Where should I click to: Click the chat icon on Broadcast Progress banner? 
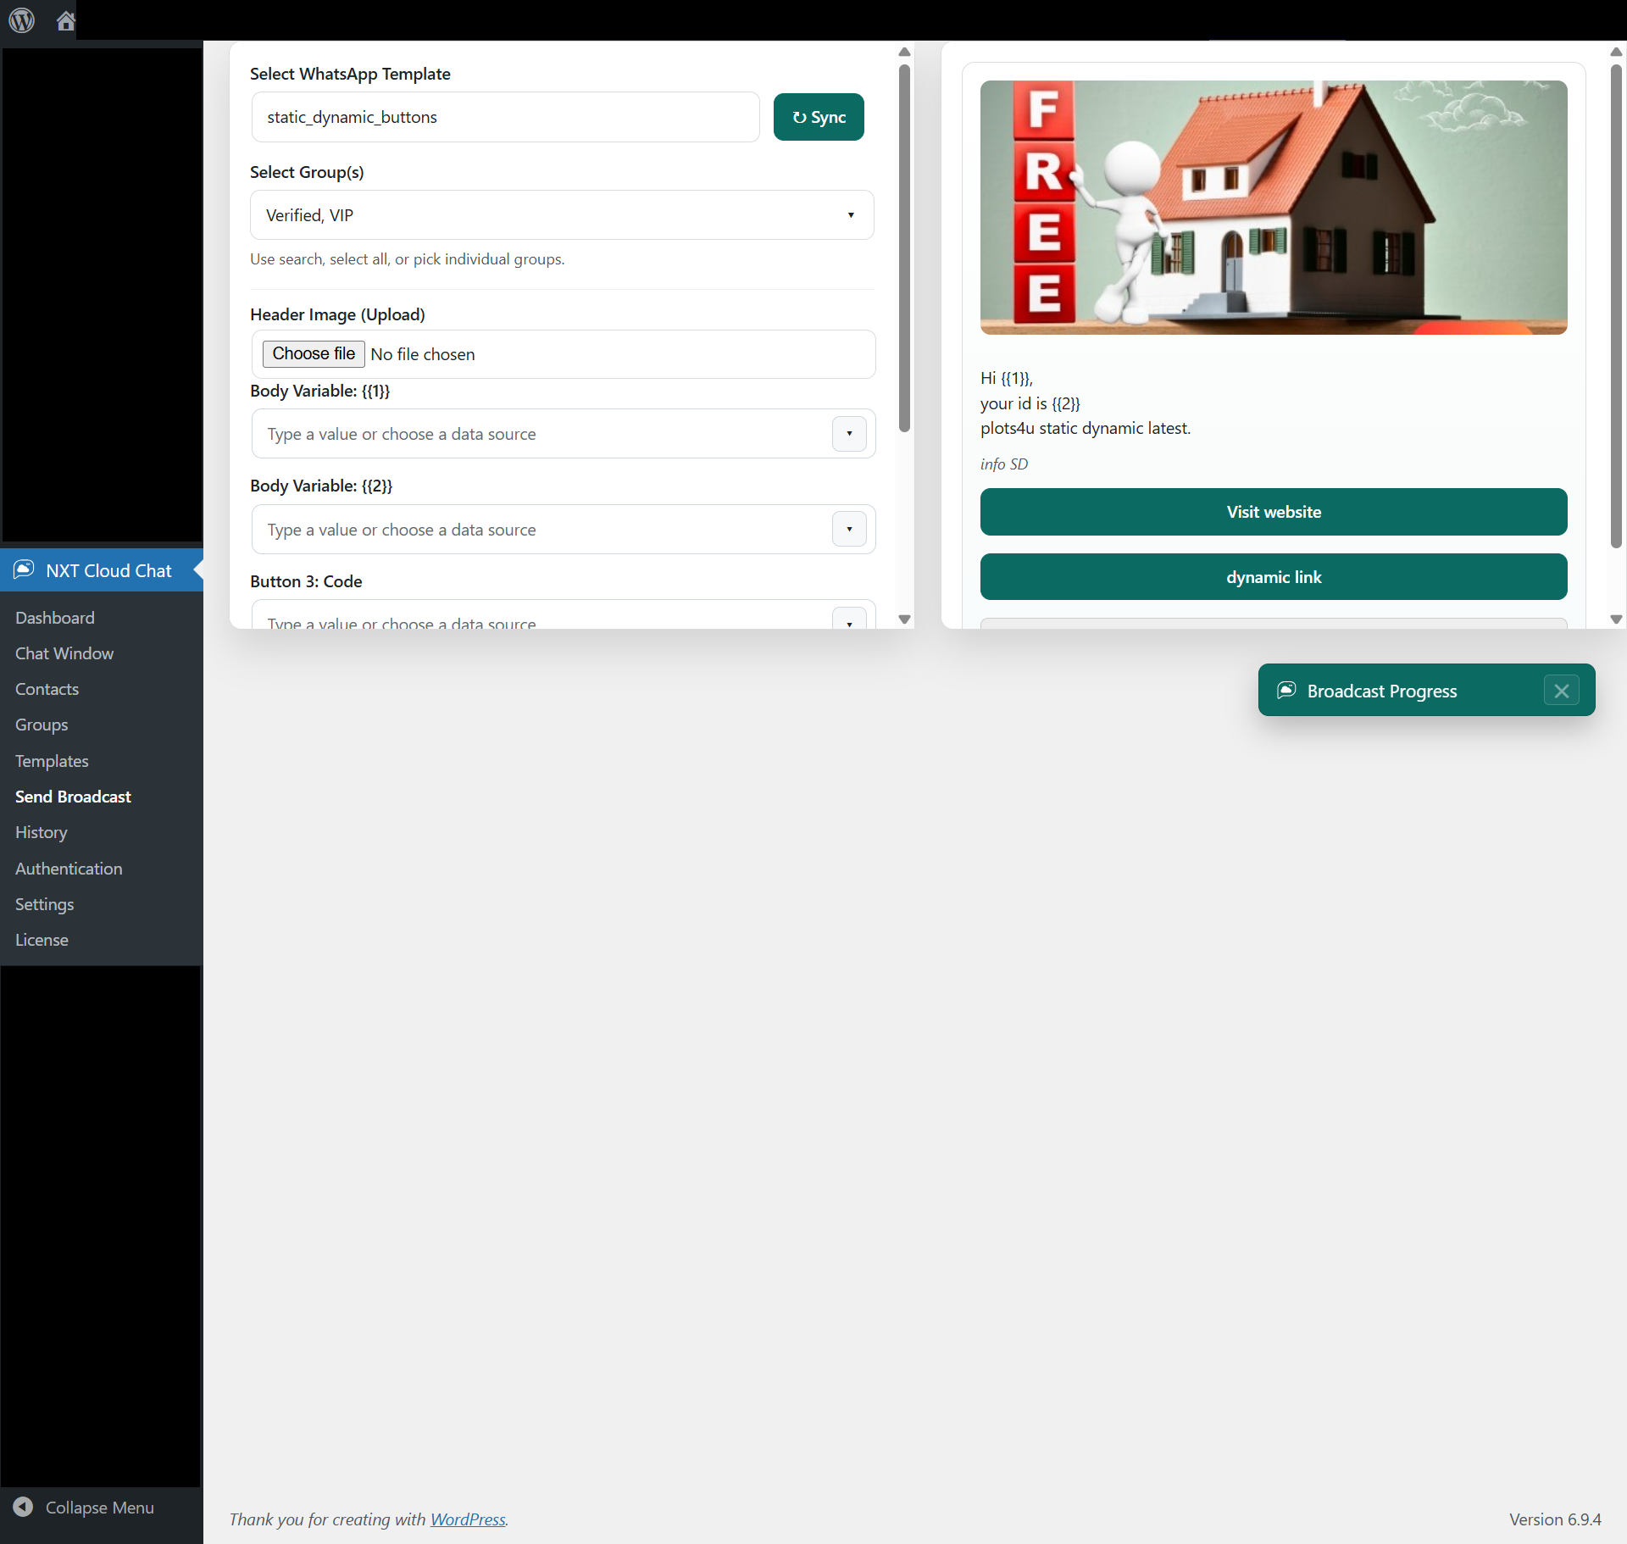pyautogui.click(x=1287, y=690)
